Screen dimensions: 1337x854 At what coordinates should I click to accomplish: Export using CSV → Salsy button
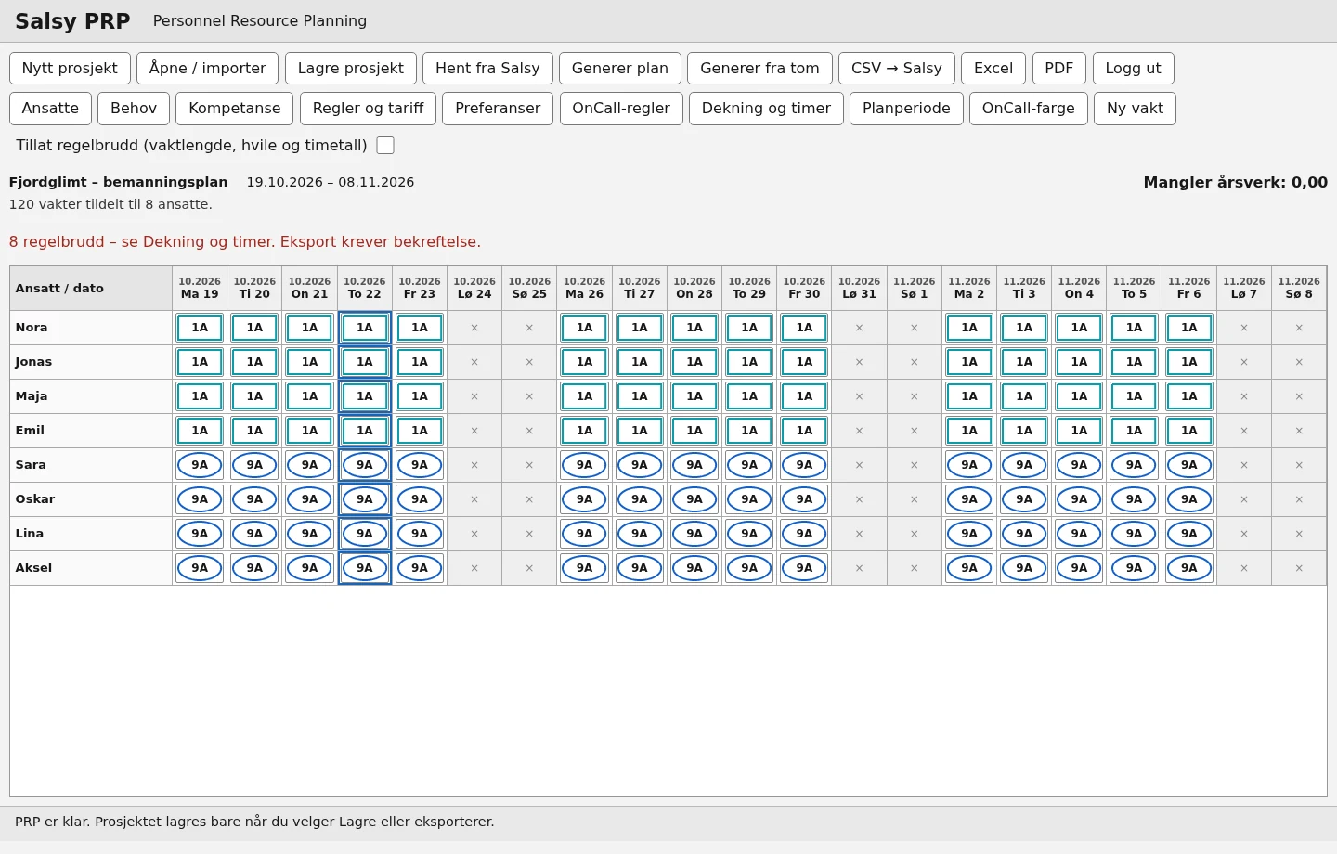[897, 69]
